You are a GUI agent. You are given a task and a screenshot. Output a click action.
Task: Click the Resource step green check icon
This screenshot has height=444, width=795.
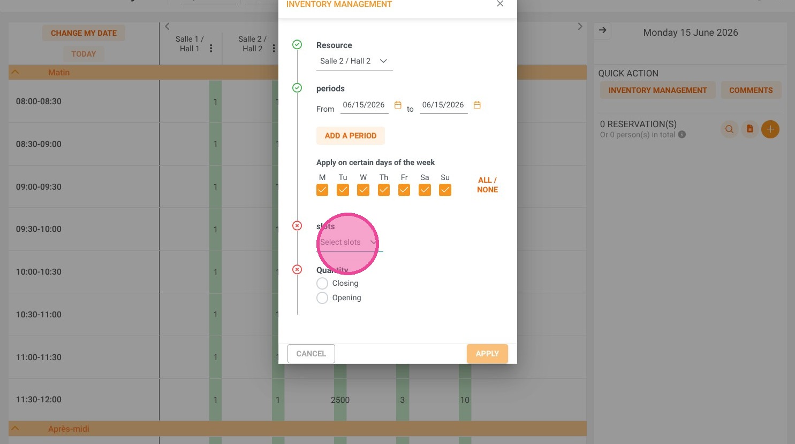pyautogui.click(x=297, y=44)
